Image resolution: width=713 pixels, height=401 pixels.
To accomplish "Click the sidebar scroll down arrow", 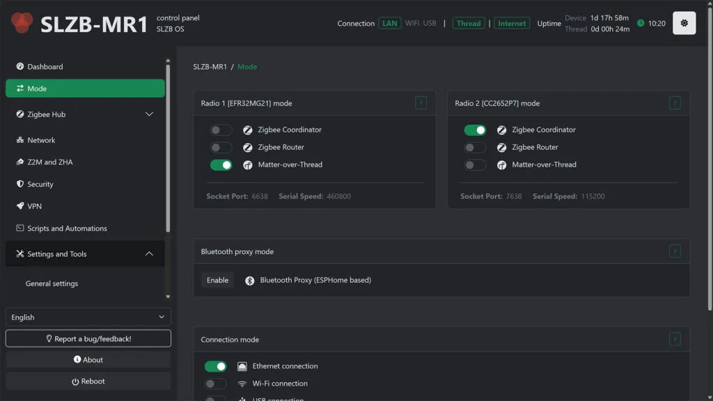I will [168, 297].
